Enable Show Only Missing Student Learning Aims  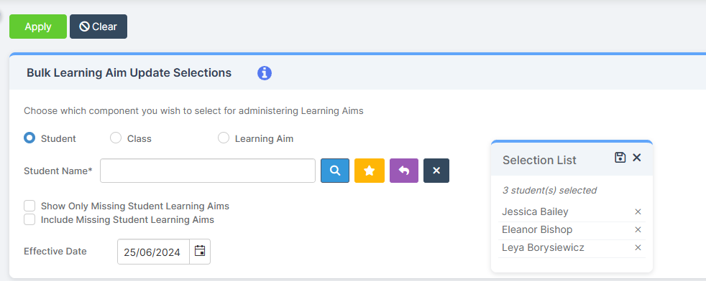click(x=29, y=206)
